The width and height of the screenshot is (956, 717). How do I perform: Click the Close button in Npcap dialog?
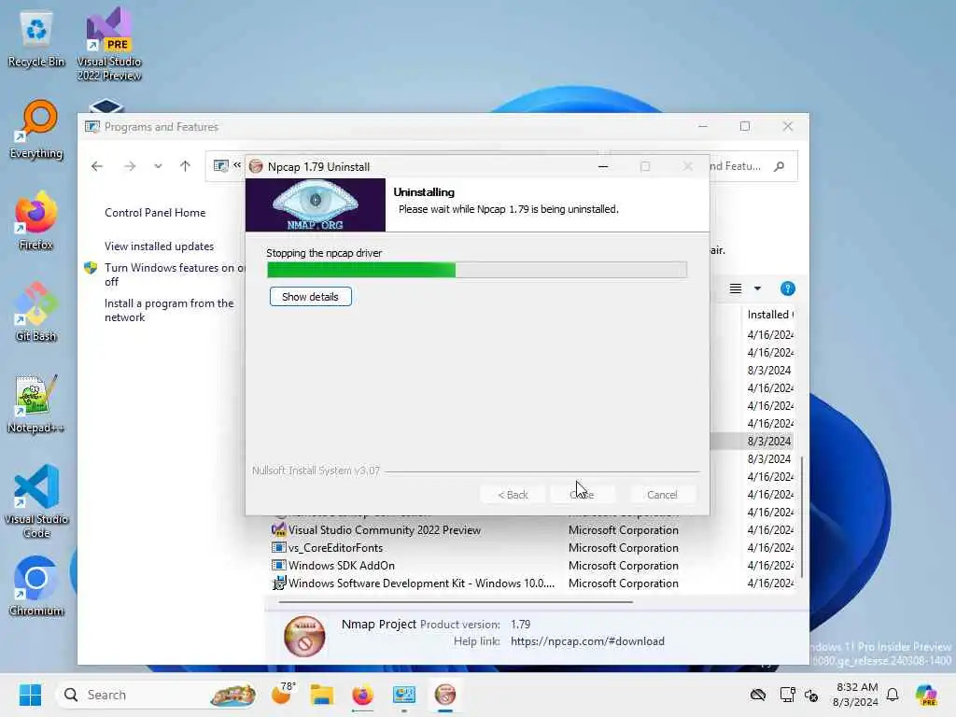click(582, 495)
